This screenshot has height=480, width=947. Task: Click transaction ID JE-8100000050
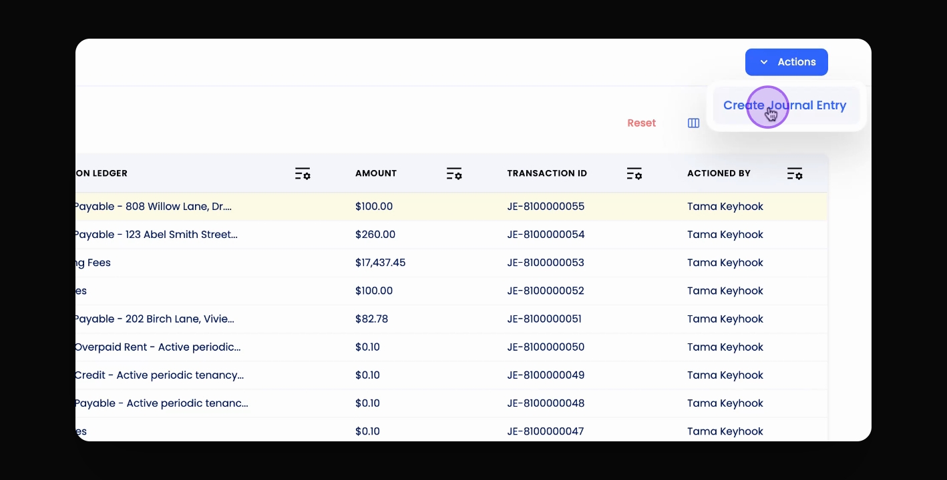(x=546, y=347)
